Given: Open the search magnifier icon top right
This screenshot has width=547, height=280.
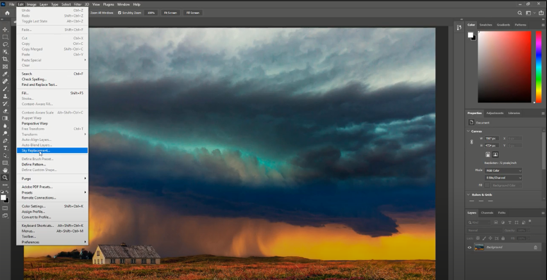Looking at the screenshot, I should [x=520, y=13].
